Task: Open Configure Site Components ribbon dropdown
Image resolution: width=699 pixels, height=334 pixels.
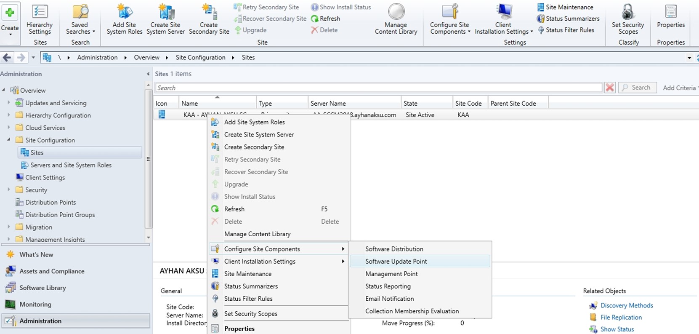Action: (x=450, y=20)
